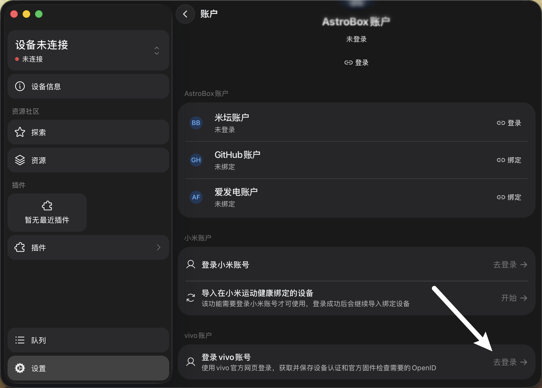Click the link icon in 爱发电账户 row
The height and width of the screenshot is (388, 542).
(x=501, y=197)
